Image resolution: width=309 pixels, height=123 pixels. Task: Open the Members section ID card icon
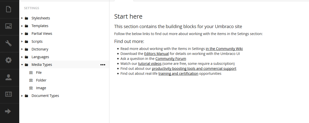pyautogui.click(x=9, y=94)
